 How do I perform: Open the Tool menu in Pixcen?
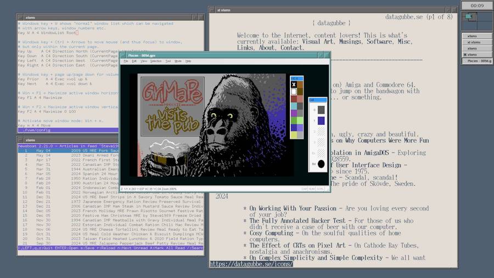169,61
